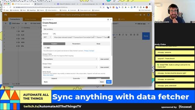The height and width of the screenshot is (110, 195).
Task: Add a new row with plus icon
Action: point(4,50)
